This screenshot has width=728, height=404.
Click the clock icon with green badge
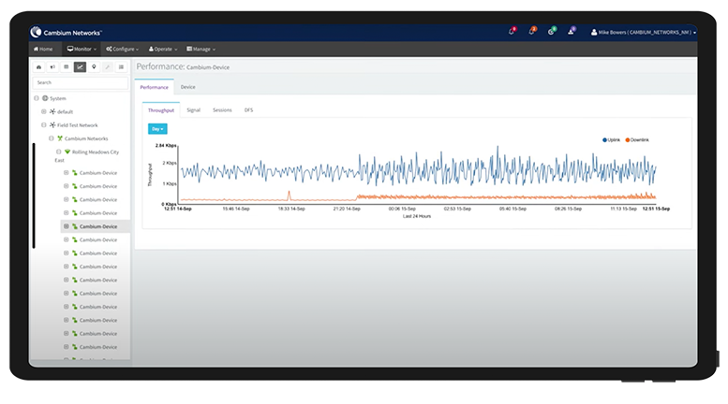click(x=551, y=32)
